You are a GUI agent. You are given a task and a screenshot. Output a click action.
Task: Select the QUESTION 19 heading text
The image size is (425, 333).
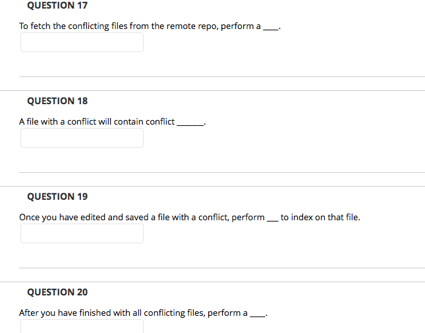tap(57, 197)
